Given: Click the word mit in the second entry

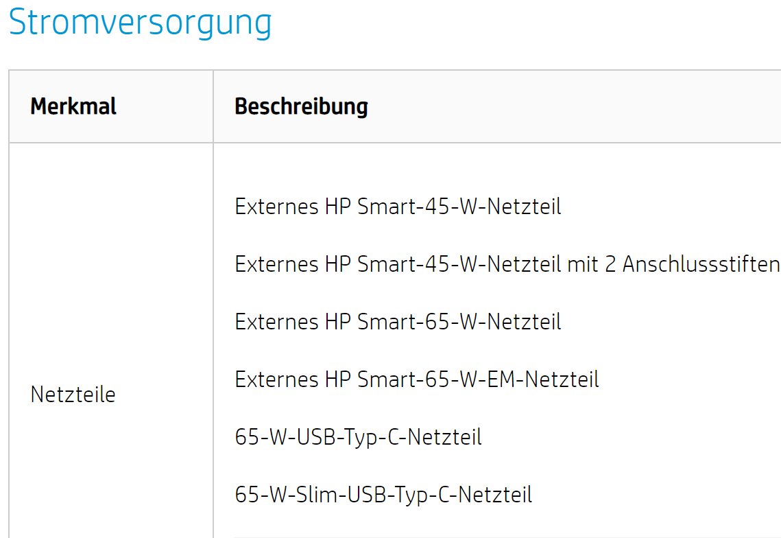Looking at the screenshot, I should 583,264.
